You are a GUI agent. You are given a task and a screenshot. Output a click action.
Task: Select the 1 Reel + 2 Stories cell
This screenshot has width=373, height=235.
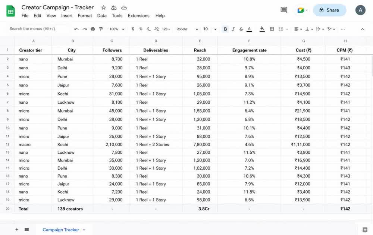[156, 144]
